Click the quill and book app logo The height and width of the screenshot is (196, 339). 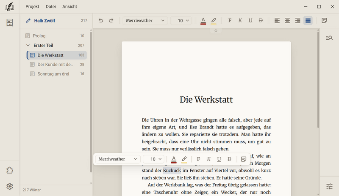pyautogui.click(x=9, y=7)
